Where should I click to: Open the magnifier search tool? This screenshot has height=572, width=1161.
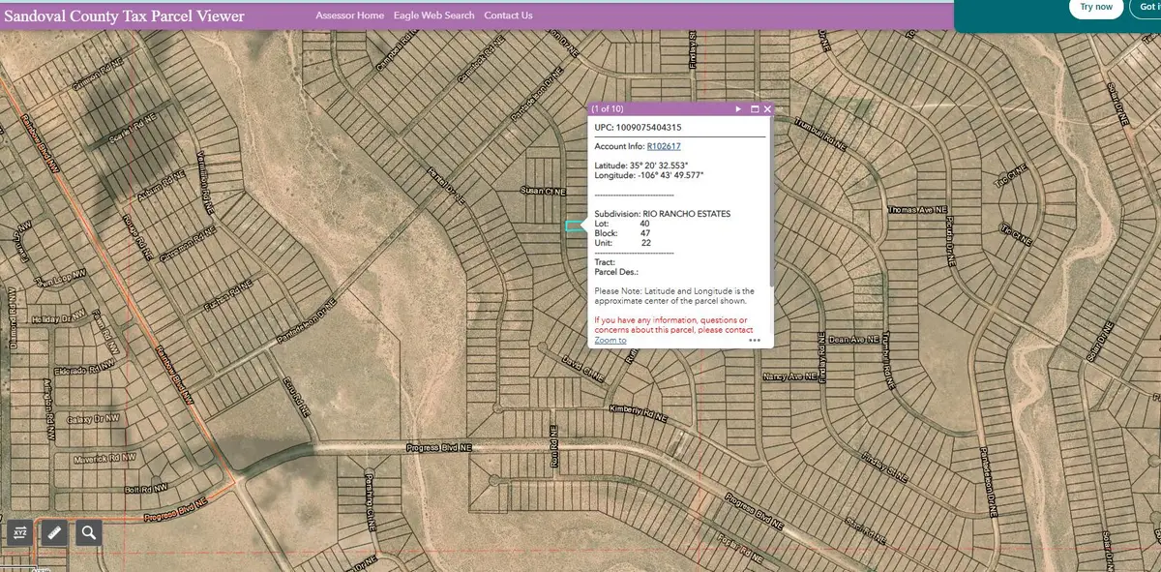(89, 532)
